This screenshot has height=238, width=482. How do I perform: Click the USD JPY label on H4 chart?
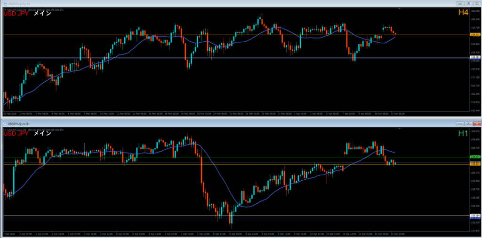click(16, 14)
